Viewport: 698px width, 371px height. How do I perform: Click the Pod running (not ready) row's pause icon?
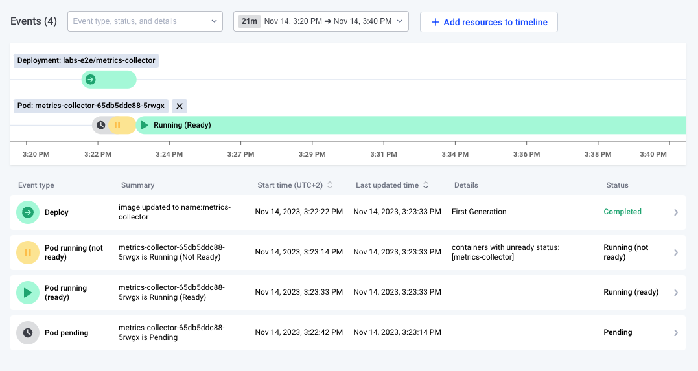point(28,253)
